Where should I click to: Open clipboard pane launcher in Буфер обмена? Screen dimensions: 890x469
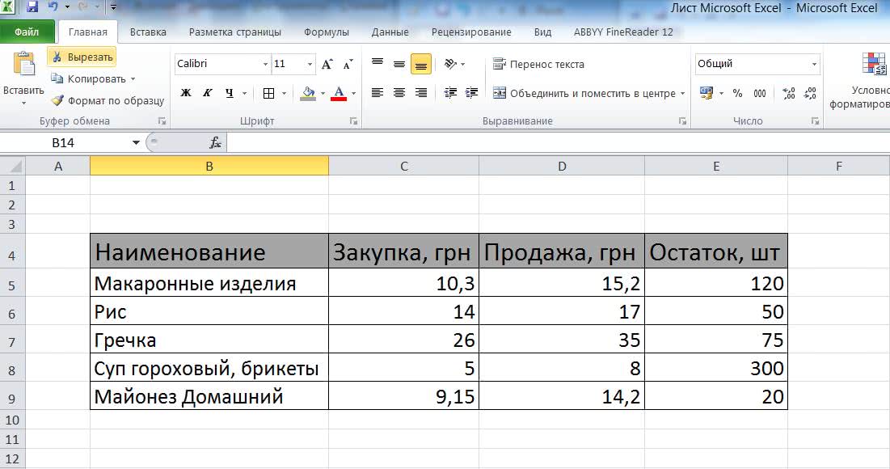[x=162, y=121]
